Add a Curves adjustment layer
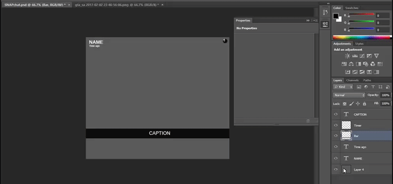Image resolution: width=393 pixels, height=184 pixels. [362, 56]
